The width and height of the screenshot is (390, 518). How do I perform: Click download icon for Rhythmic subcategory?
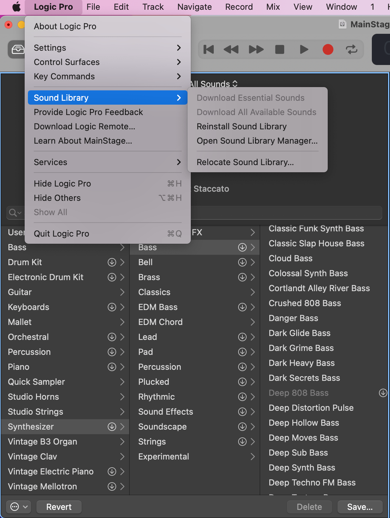pos(242,397)
